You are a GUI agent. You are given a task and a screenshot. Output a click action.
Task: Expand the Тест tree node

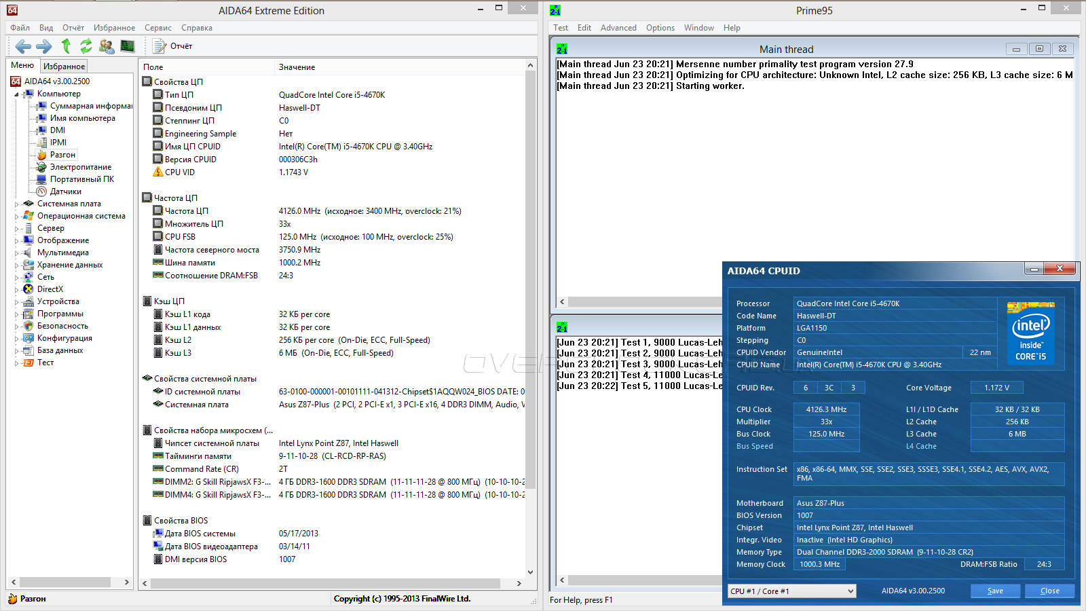tap(16, 363)
